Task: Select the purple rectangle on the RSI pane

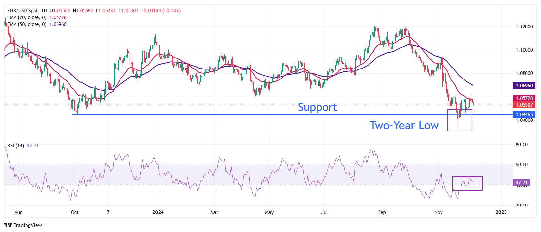Action: [467, 183]
